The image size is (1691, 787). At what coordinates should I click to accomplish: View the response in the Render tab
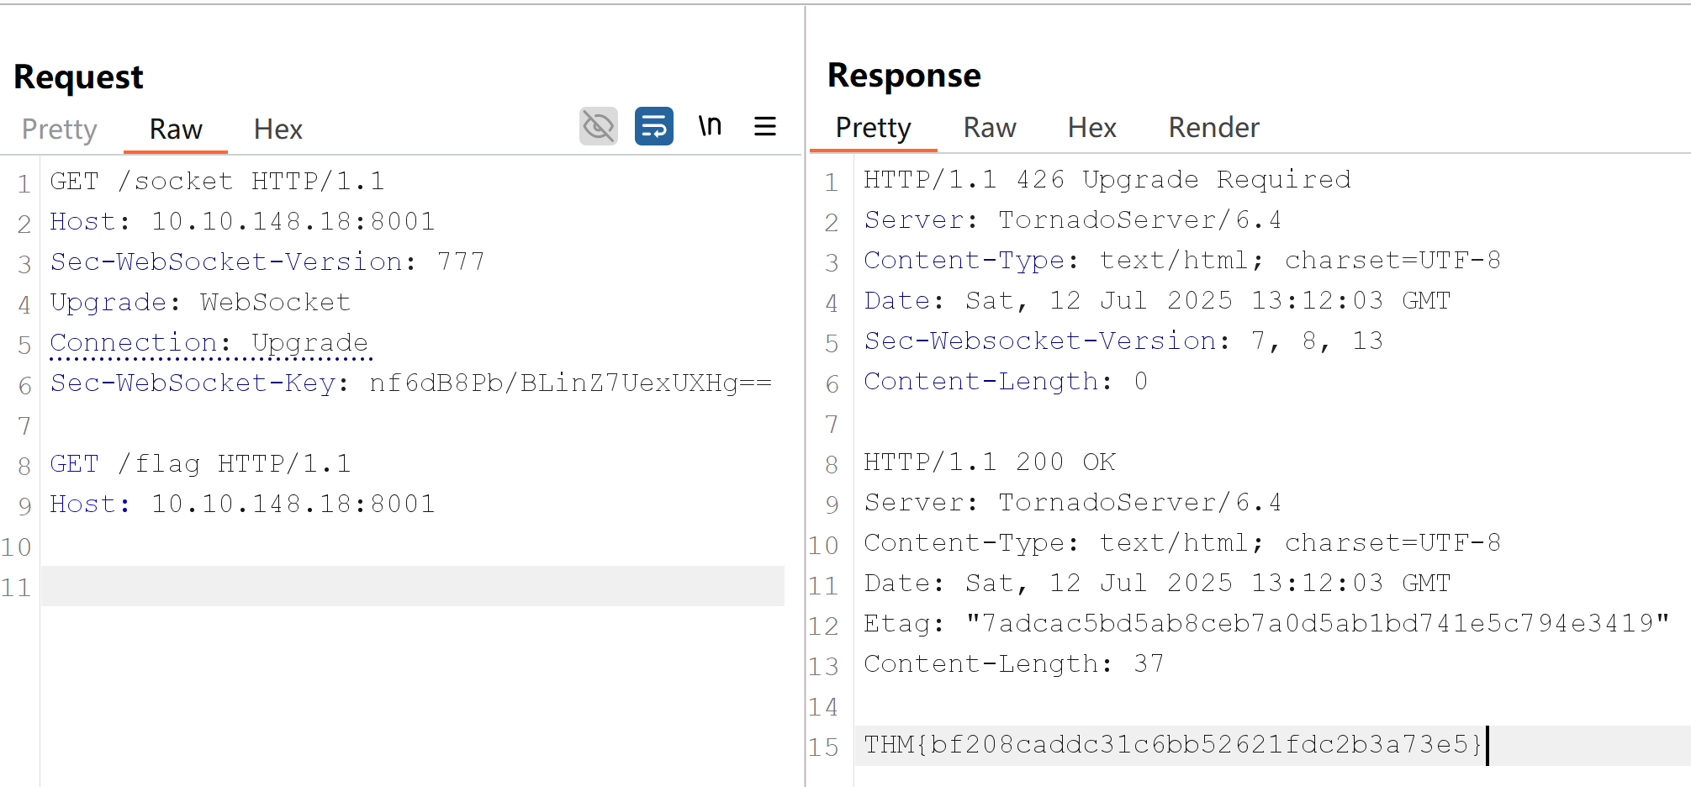click(1213, 128)
